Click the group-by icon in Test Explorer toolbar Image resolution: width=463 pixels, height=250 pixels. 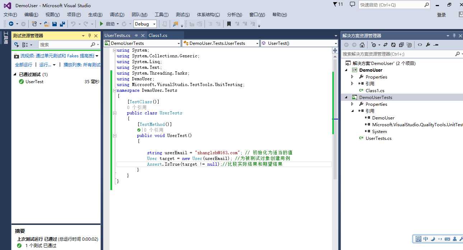25,45
